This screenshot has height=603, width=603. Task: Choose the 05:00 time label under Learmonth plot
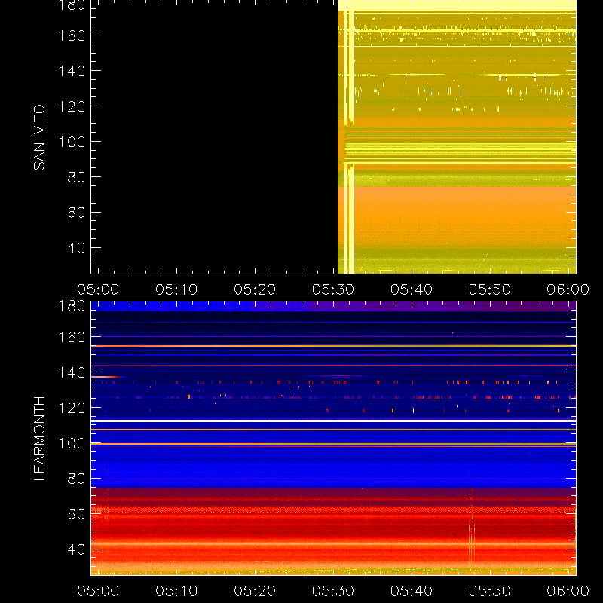click(98, 591)
